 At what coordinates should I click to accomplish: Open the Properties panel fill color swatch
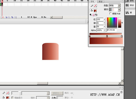[x=8, y=98]
